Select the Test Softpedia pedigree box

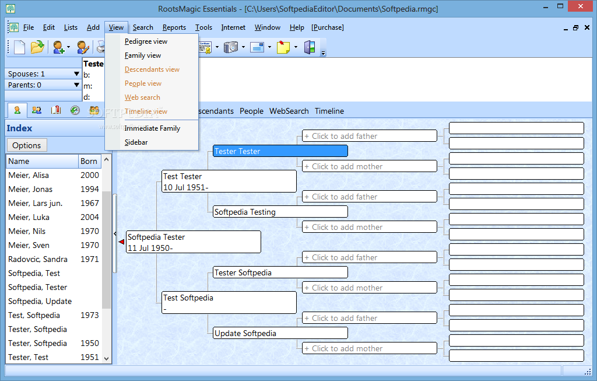[229, 303]
